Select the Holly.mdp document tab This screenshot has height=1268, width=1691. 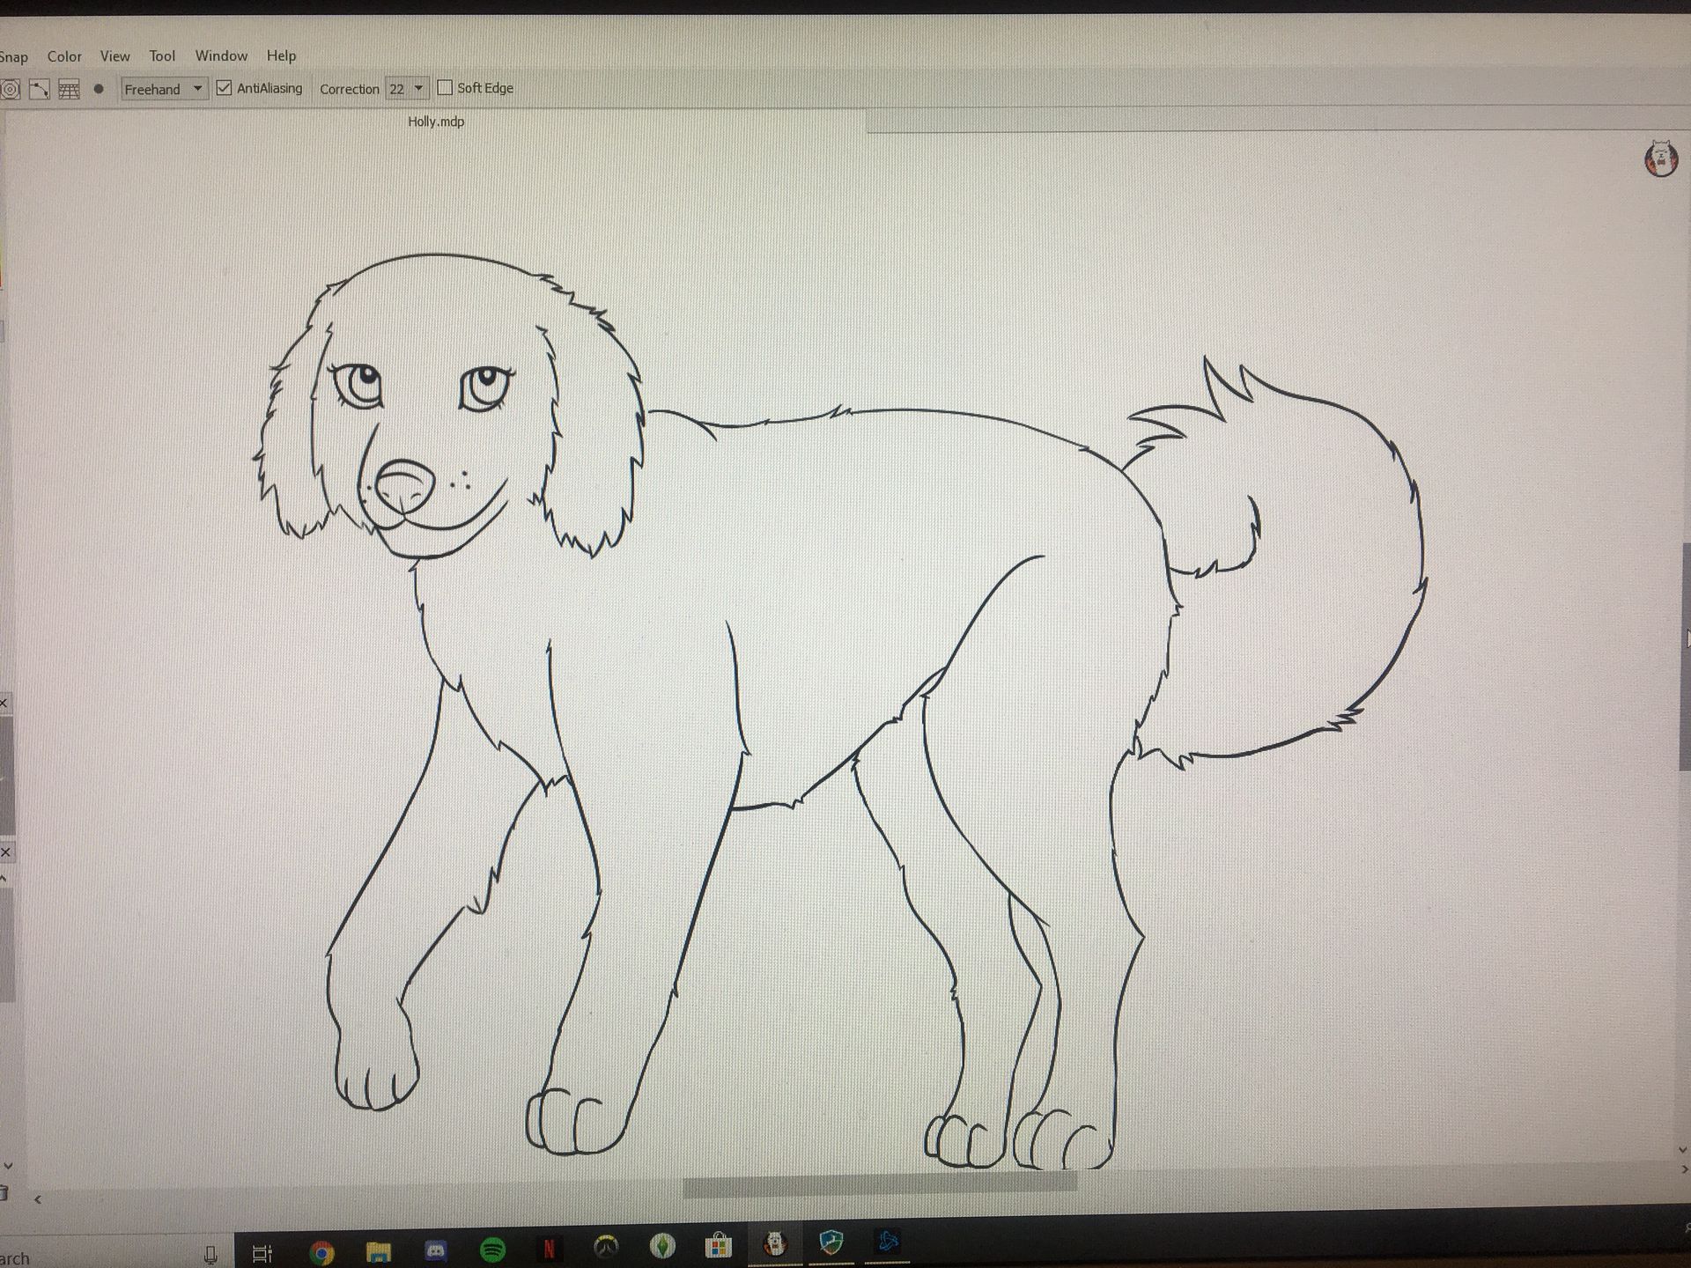pos(436,122)
